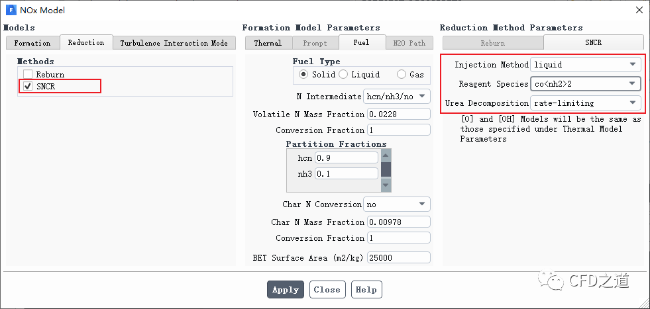Click the Help button
Screen dimensions: 650x309
point(366,290)
